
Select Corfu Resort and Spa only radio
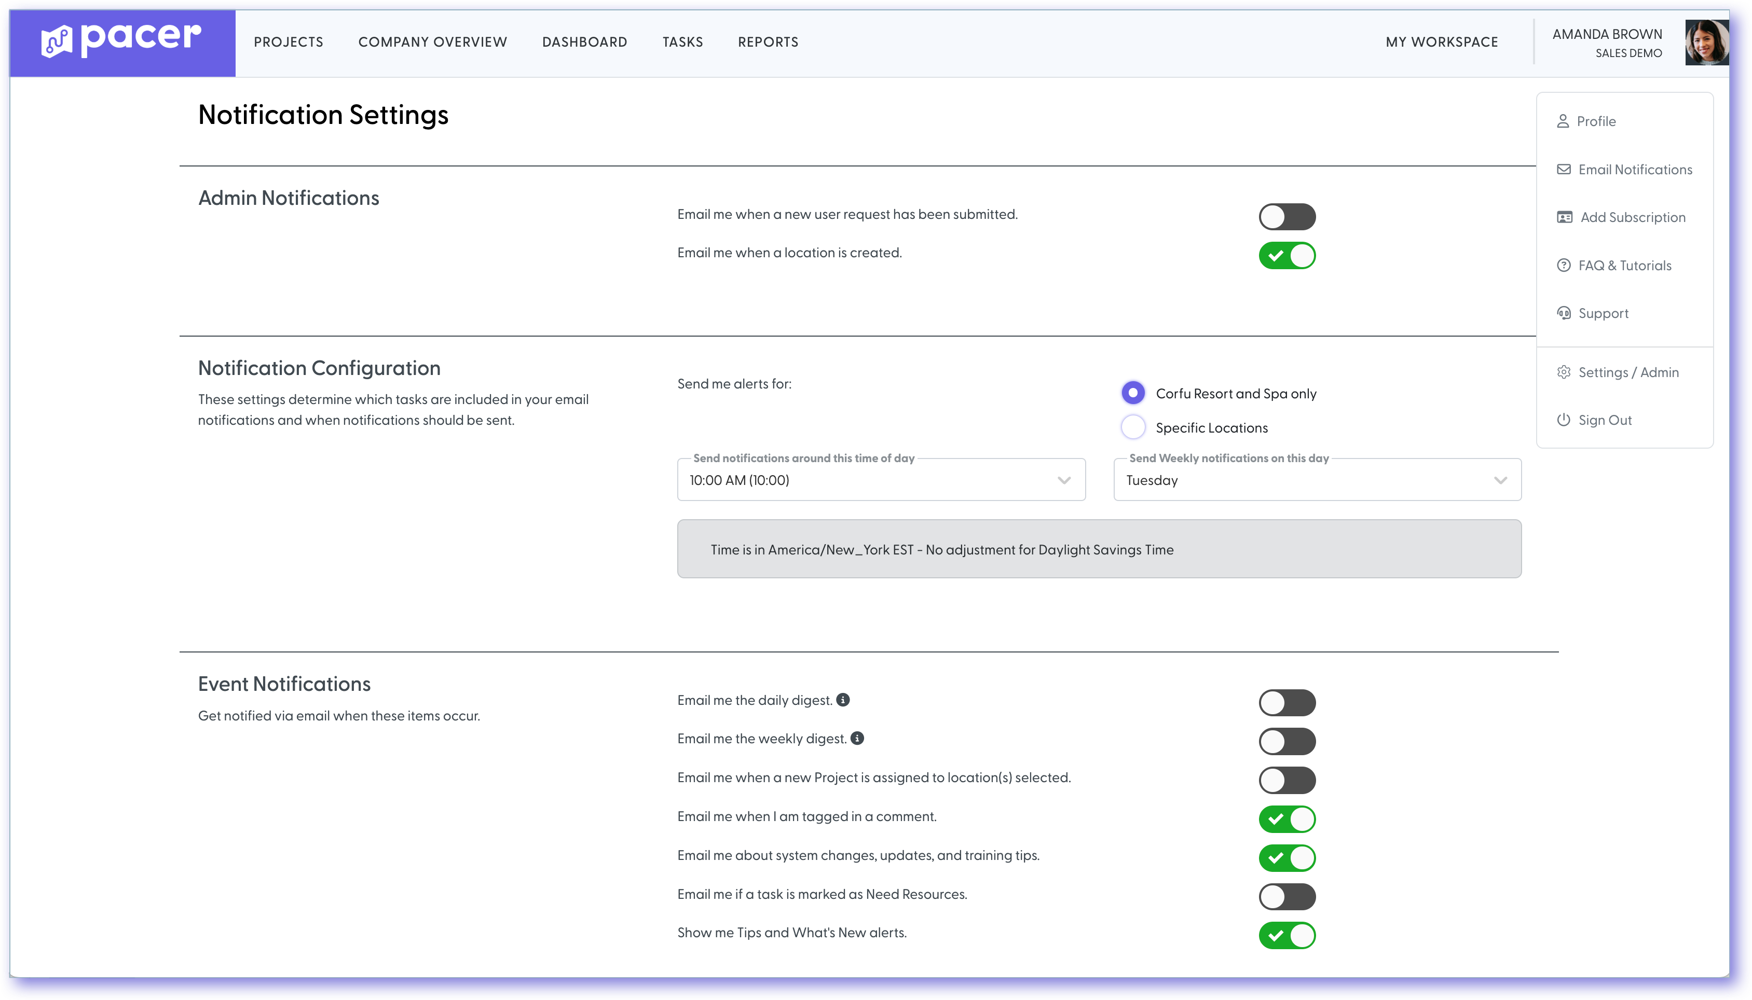(x=1133, y=393)
